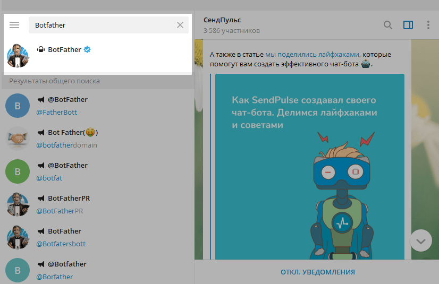Open BotFather channel with @Botfatersbott username

(97, 237)
